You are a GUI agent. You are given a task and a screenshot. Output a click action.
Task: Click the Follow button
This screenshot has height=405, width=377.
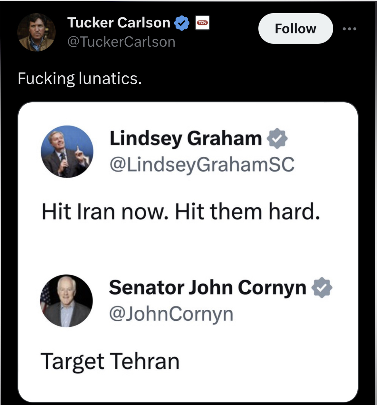click(x=295, y=29)
